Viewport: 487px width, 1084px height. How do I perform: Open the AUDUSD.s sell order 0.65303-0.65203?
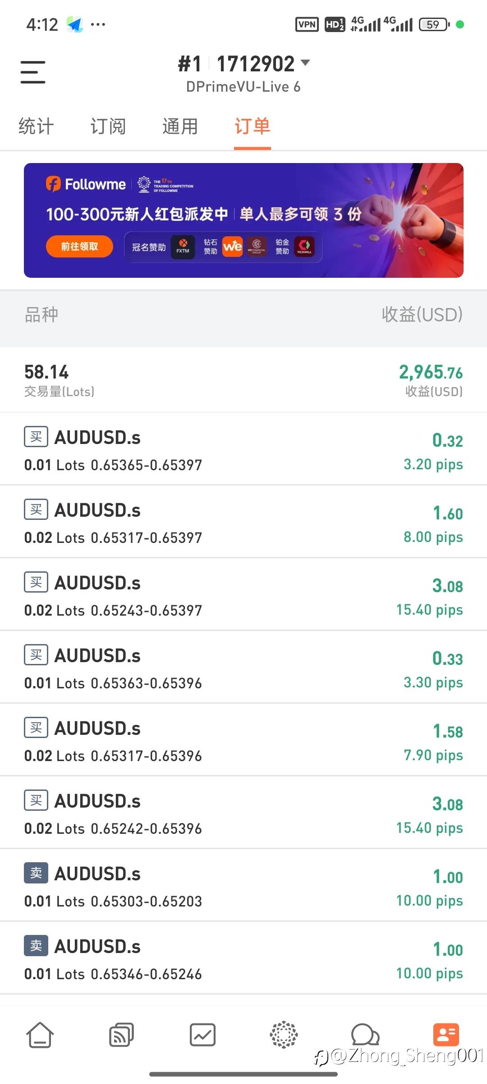[243, 886]
